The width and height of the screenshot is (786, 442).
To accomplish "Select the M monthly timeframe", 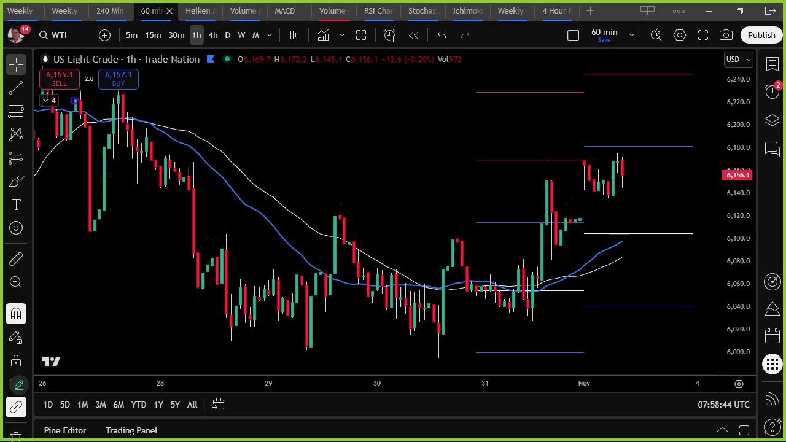I will pyautogui.click(x=255, y=35).
